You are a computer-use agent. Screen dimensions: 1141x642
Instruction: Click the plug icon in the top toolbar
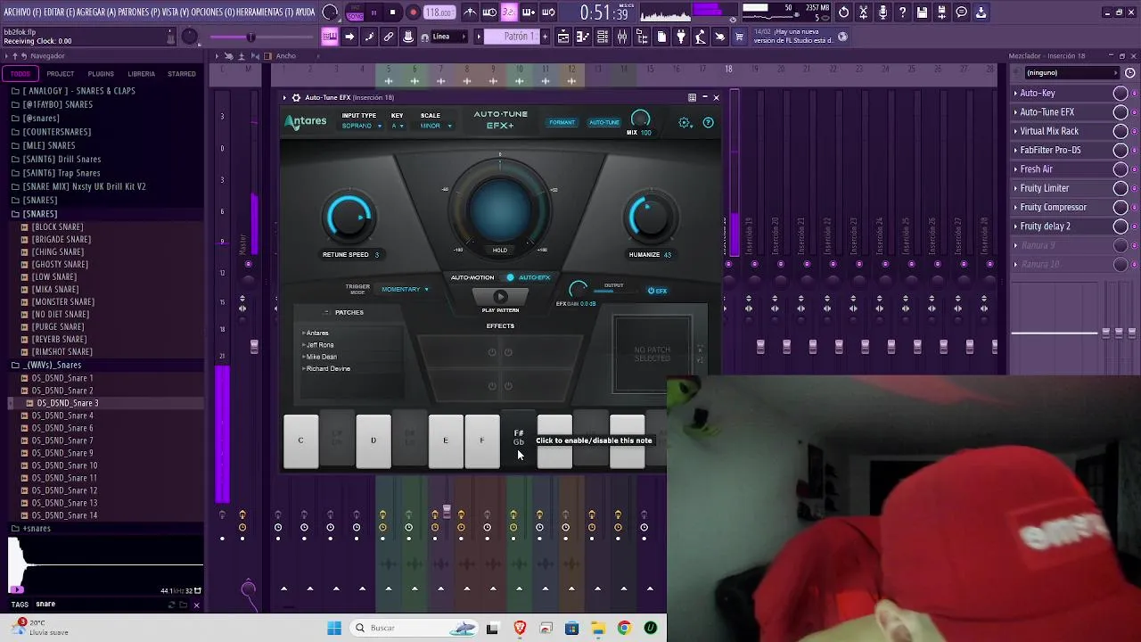pos(681,37)
